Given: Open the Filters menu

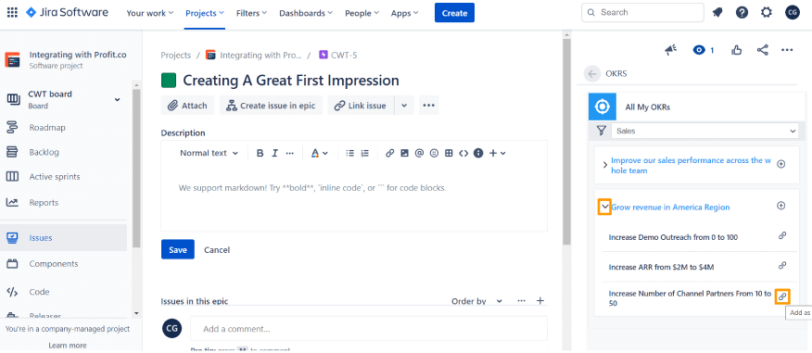Looking at the screenshot, I should (251, 13).
